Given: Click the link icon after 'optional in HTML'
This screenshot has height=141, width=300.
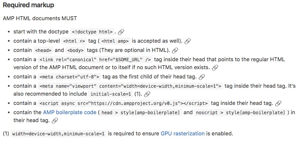Looking at the screenshot, I should (175, 50).
